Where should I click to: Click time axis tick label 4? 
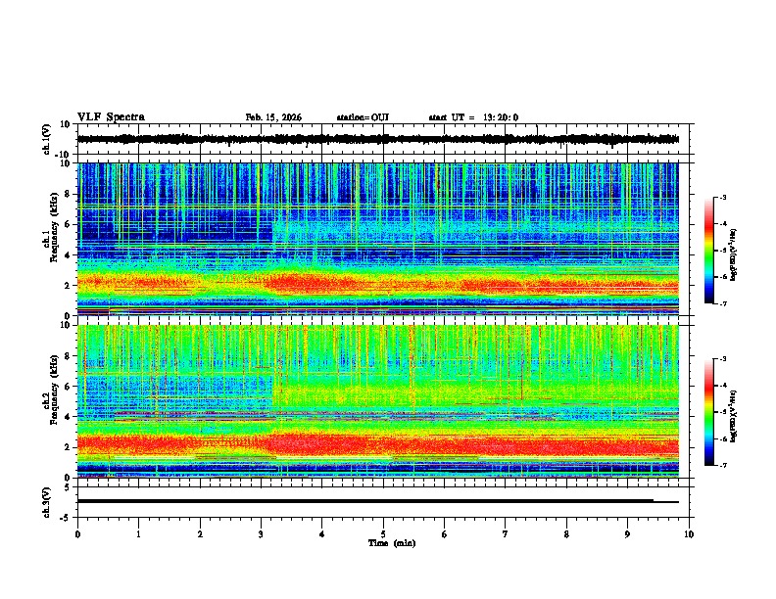pyautogui.click(x=322, y=534)
